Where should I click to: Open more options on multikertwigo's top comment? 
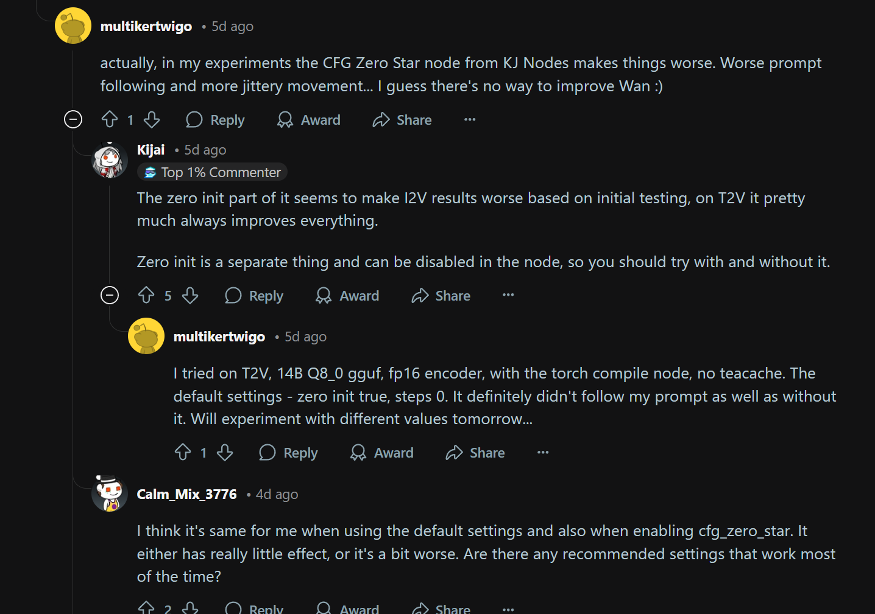[470, 119]
